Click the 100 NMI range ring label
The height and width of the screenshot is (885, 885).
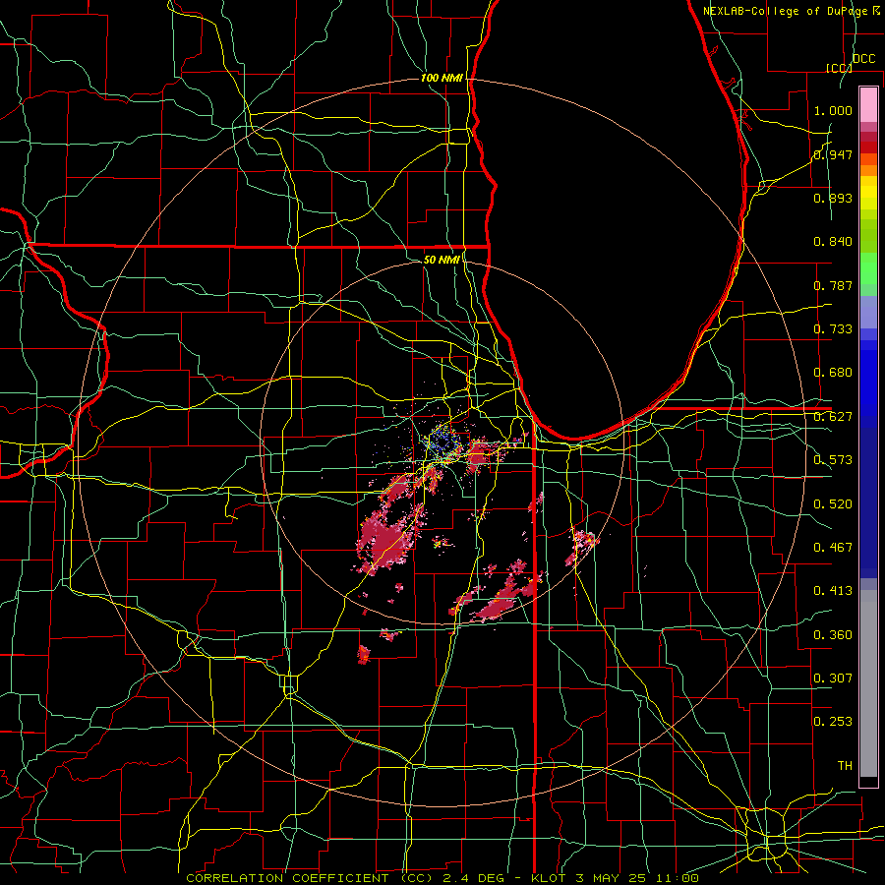[x=442, y=78]
